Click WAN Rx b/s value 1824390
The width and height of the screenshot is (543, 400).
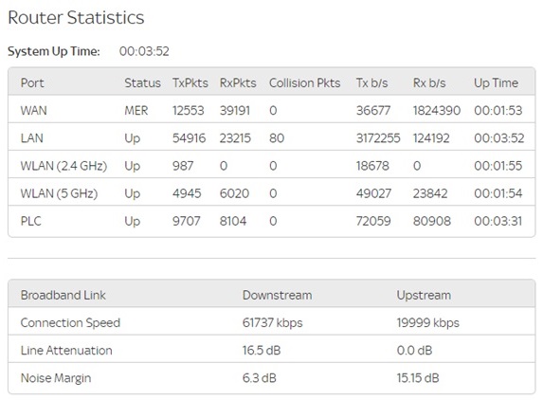click(436, 111)
